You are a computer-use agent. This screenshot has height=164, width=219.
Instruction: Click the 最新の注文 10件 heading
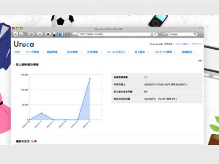[x=26, y=141]
